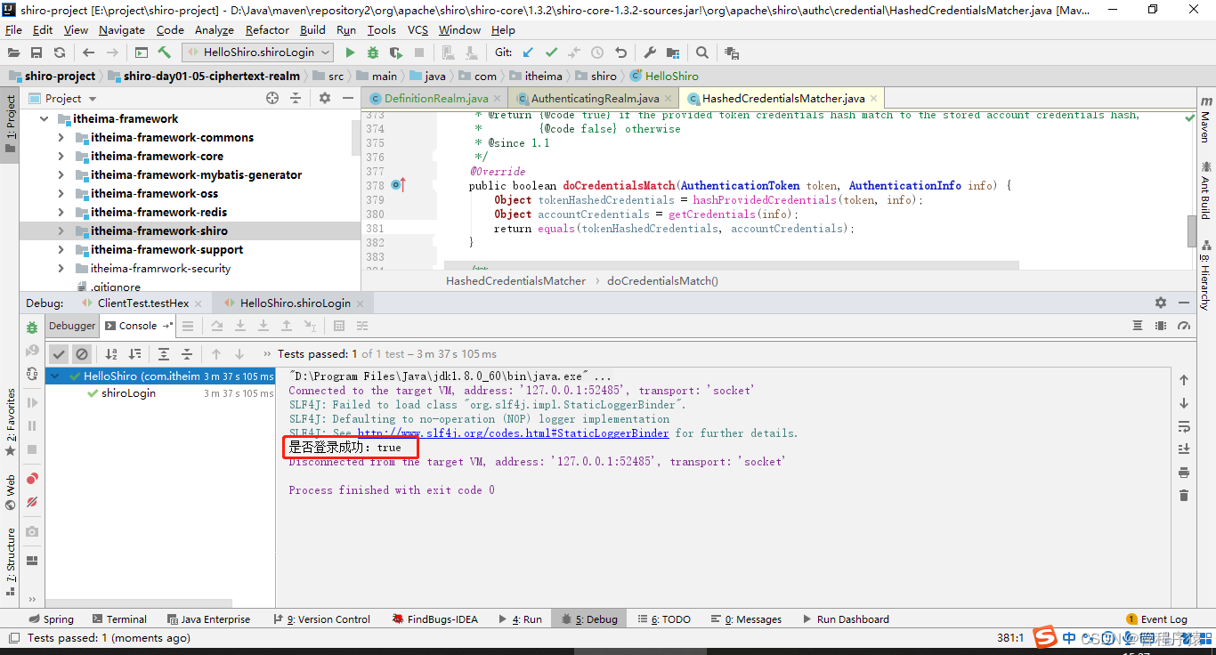Viewport: 1216px width, 655px height.
Task: Click the editor vertical scrollbar thumb
Action: click(1192, 230)
